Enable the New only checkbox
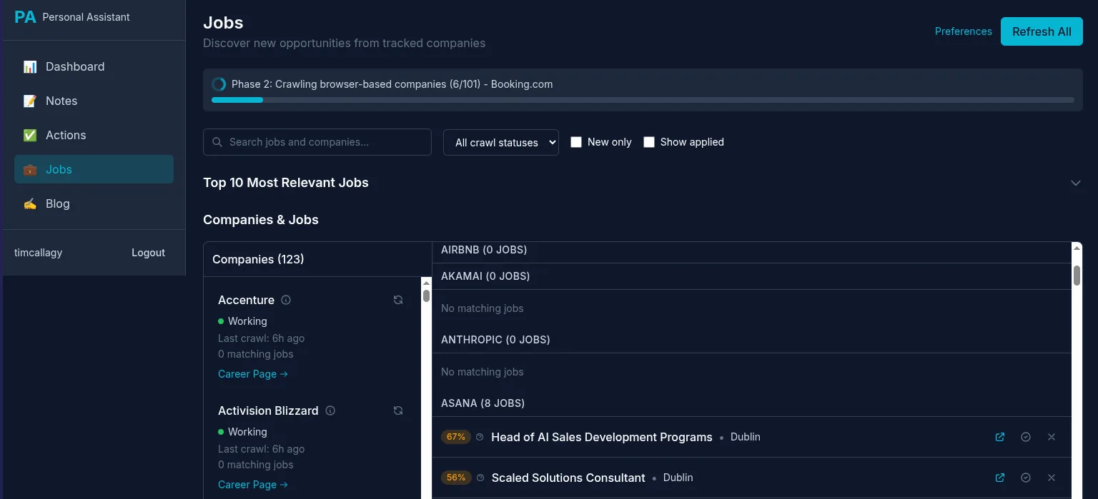The image size is (1098, 499). [x=576, y=142]
